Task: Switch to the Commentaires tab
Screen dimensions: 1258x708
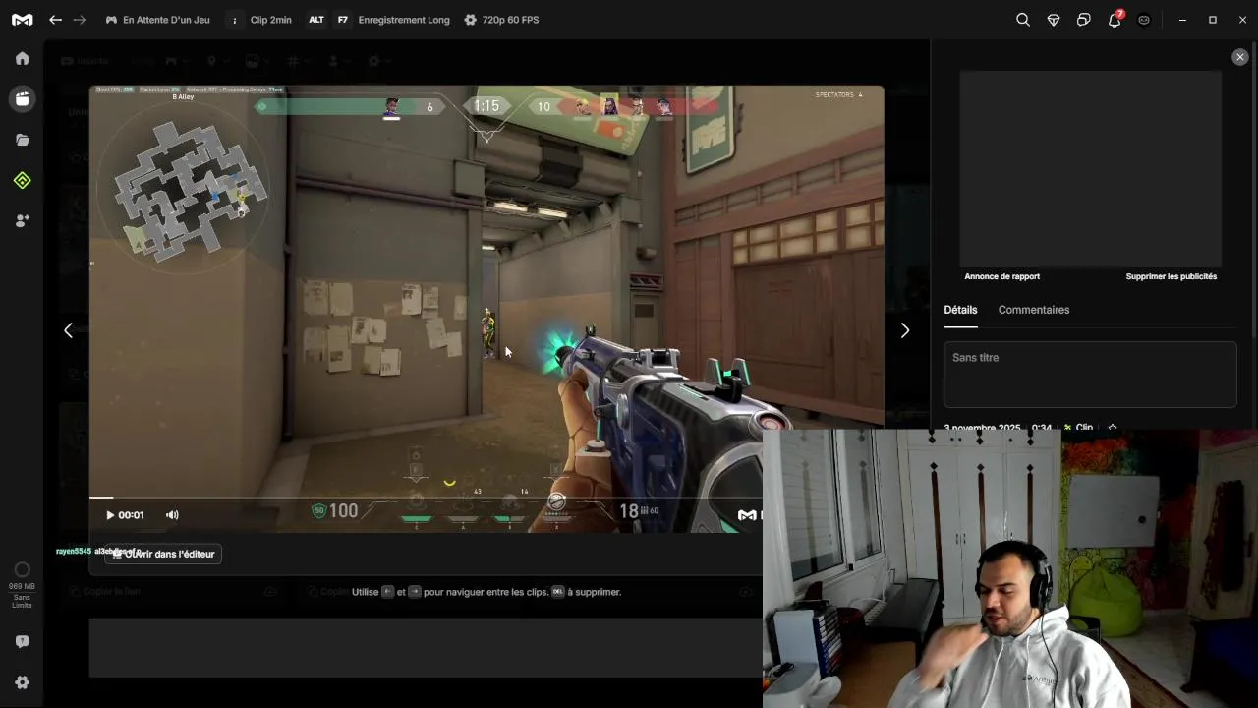Action: [x=1034, y=310]
